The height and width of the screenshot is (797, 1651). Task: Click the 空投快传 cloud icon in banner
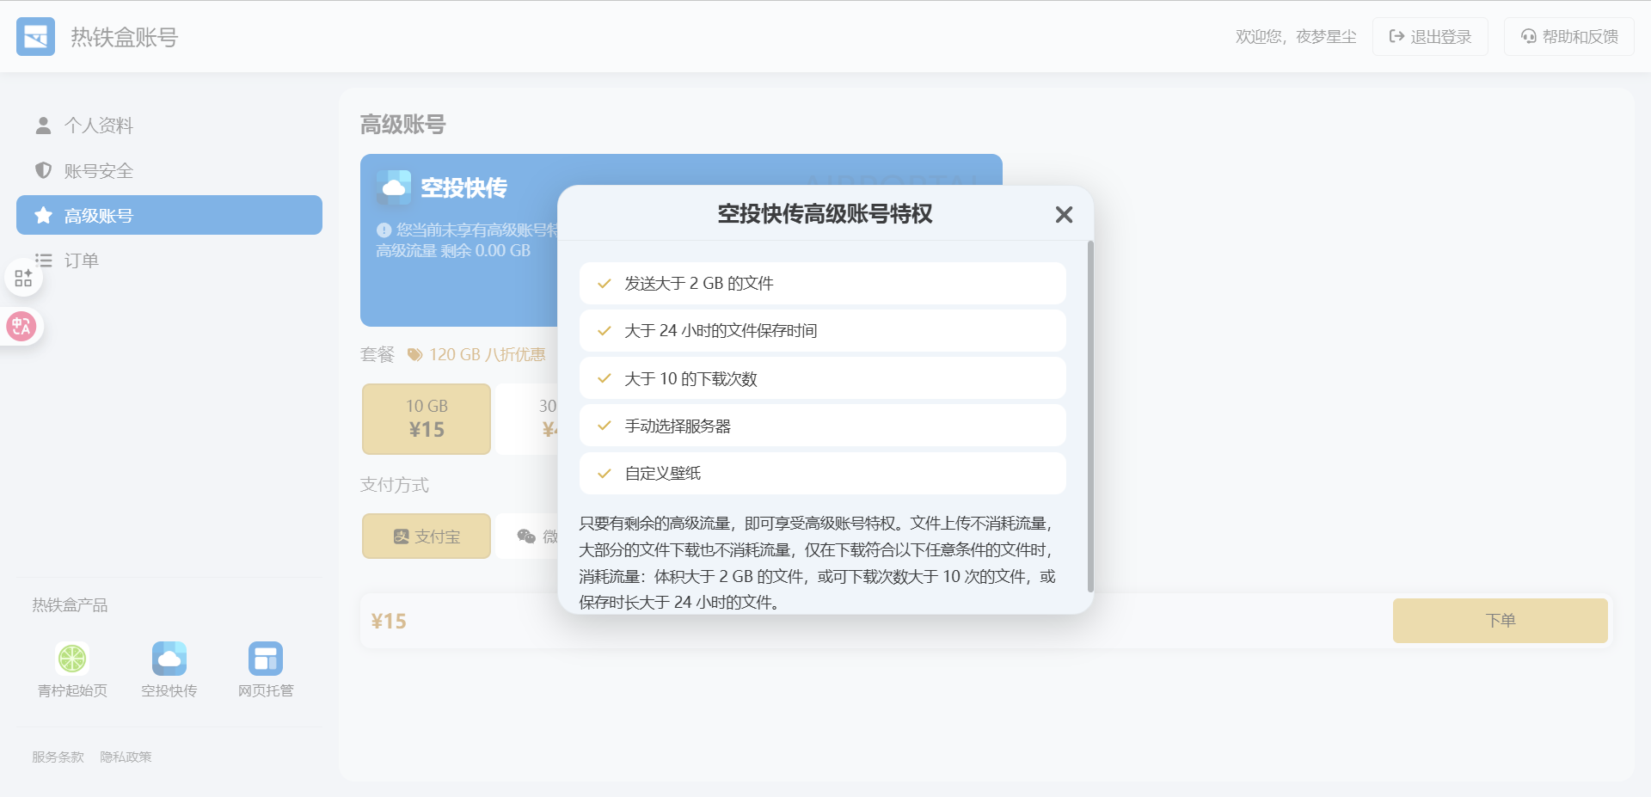click(394, 187)
